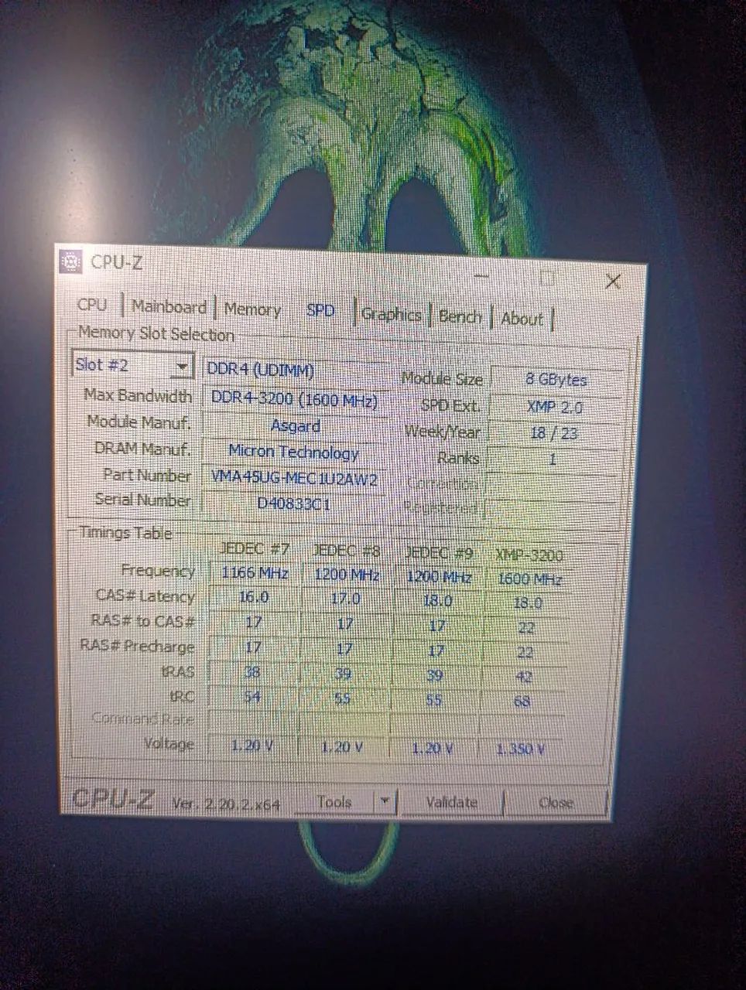The height and width of the screenshot is (990, 746).
Task: Click the 1166 MHz frequency cell
Action: 255,573
